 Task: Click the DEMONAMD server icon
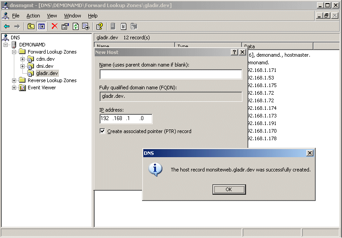point(14,45)
